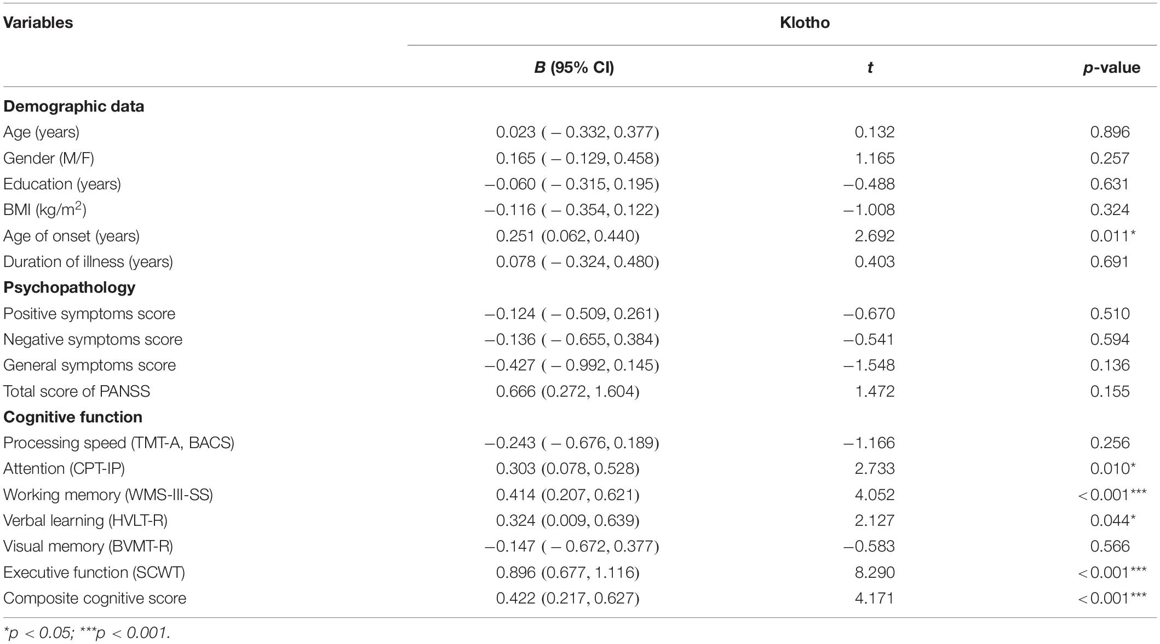Click the Variables column header
The width and height of the screenshot is (1160, 644).
[x=38, y=22]
